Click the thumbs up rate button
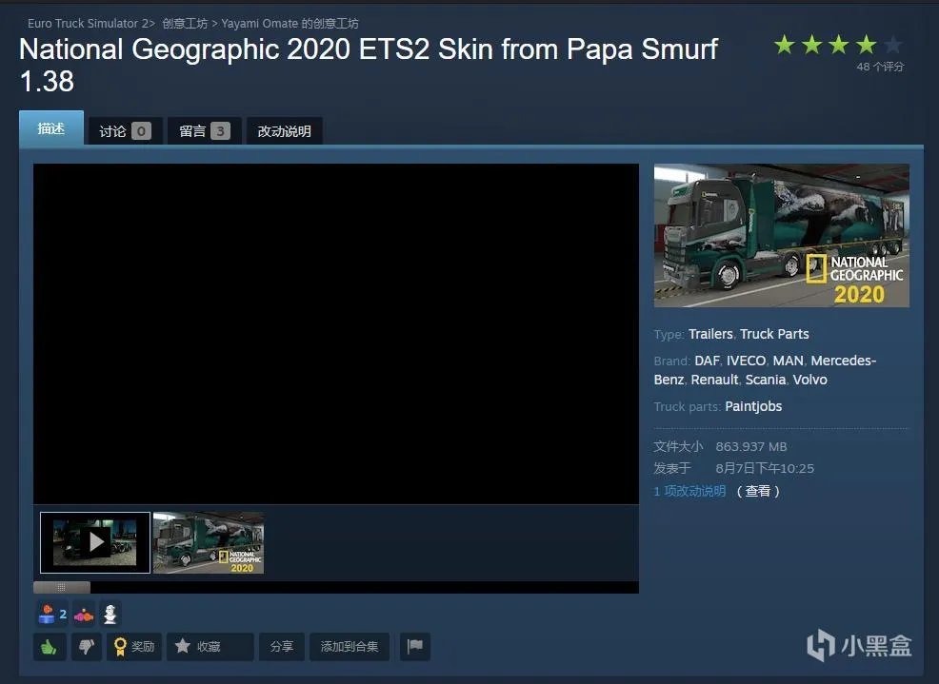Screen dimensions: 939x684 [49, 647]
